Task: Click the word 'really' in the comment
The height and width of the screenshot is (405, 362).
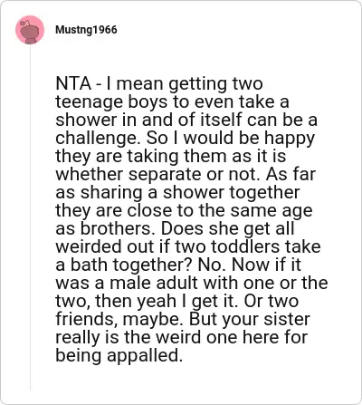Action: coord(78,338)
